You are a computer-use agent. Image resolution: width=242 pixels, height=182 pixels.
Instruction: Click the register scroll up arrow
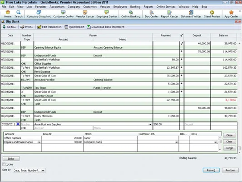[x=240, y=43]
